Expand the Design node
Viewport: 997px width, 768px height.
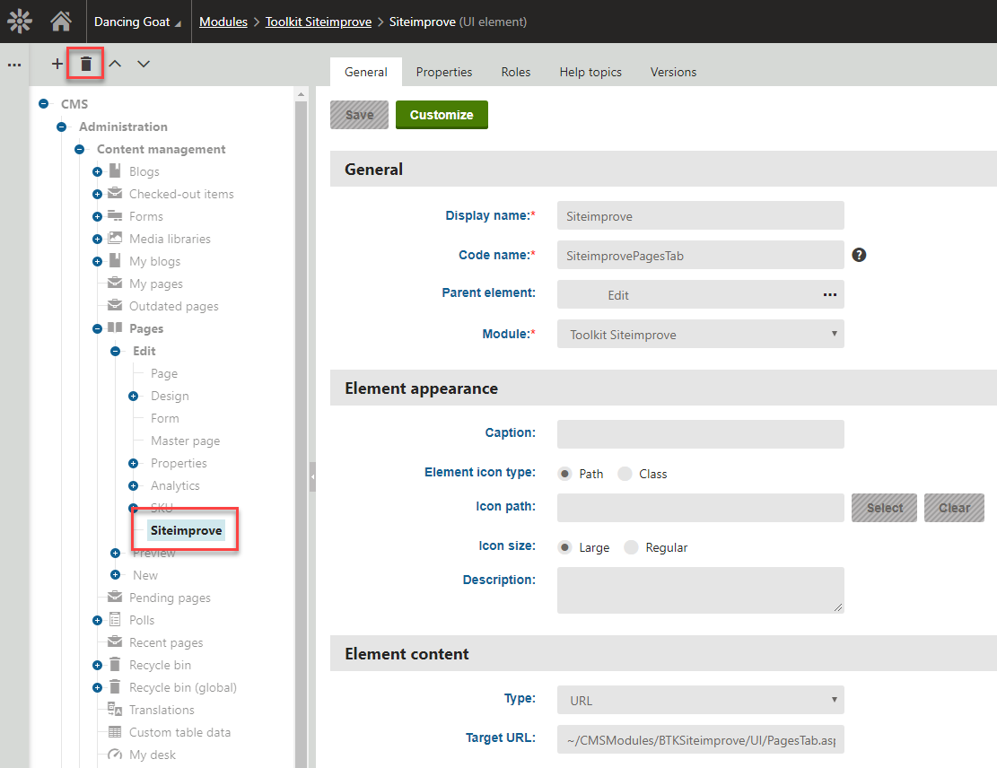click(x=133, y=396)
